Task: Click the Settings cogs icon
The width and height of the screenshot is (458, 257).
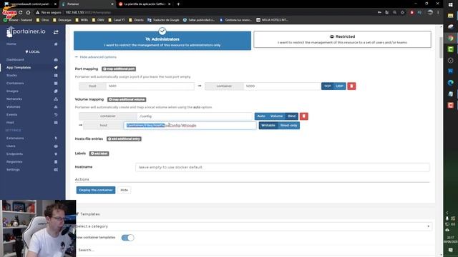Action: 56,170
